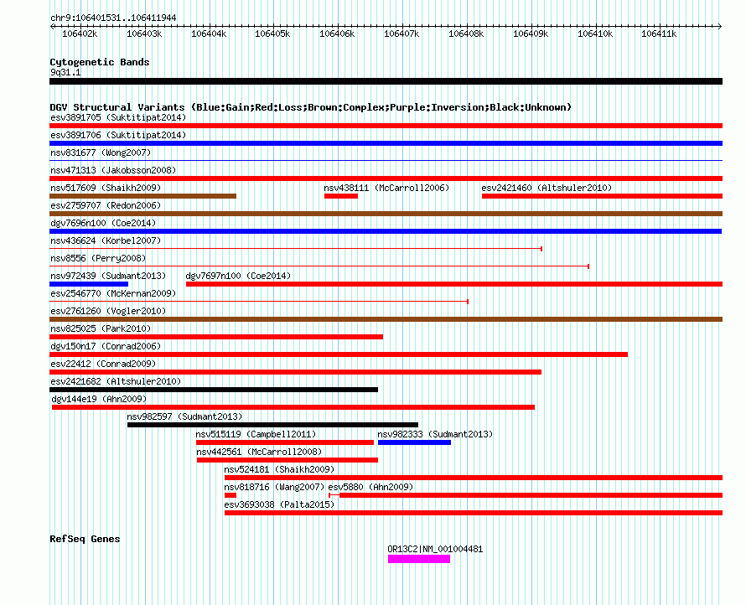Select the nsv517609 (Shaikh2009) brown complex bar

[142, 196]
